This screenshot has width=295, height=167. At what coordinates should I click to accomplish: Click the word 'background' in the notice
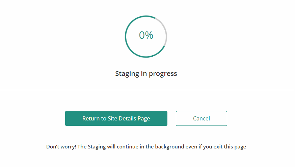click(169, 147)
